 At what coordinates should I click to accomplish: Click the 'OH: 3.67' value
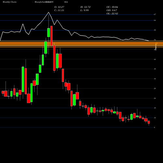112,10
